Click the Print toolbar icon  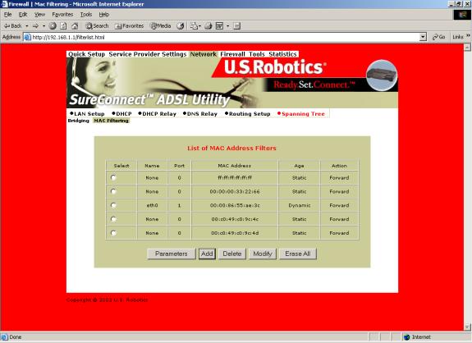(208, 26)
